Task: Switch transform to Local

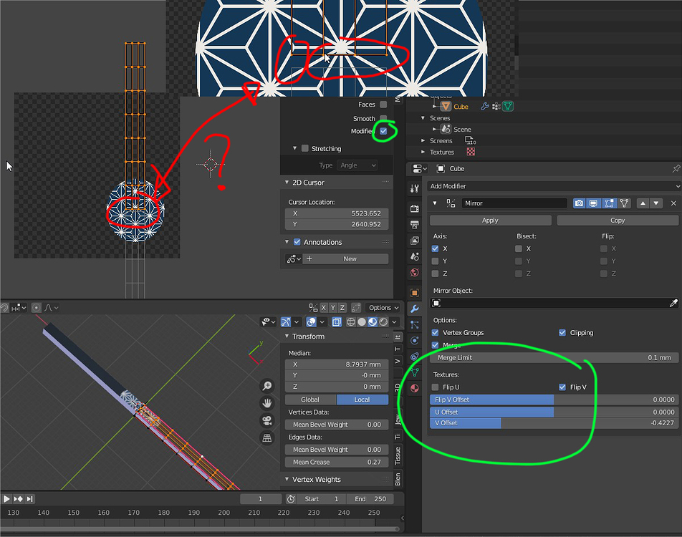Action: click(x=362, y=400)
